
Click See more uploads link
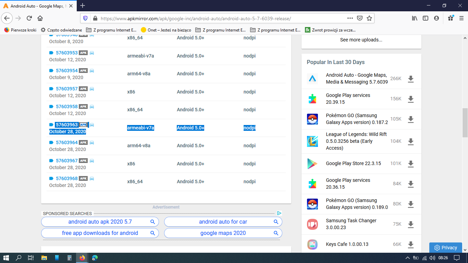click(x=361, y=40)
